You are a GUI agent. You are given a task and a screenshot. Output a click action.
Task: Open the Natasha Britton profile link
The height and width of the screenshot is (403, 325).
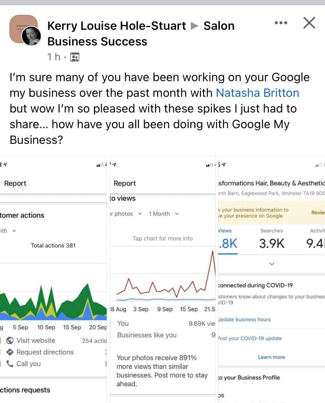[x=257, y=93]
